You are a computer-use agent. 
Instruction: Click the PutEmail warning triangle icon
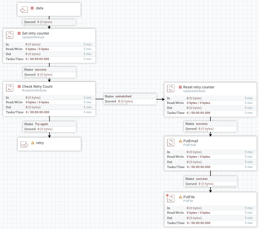click(180, 141)
